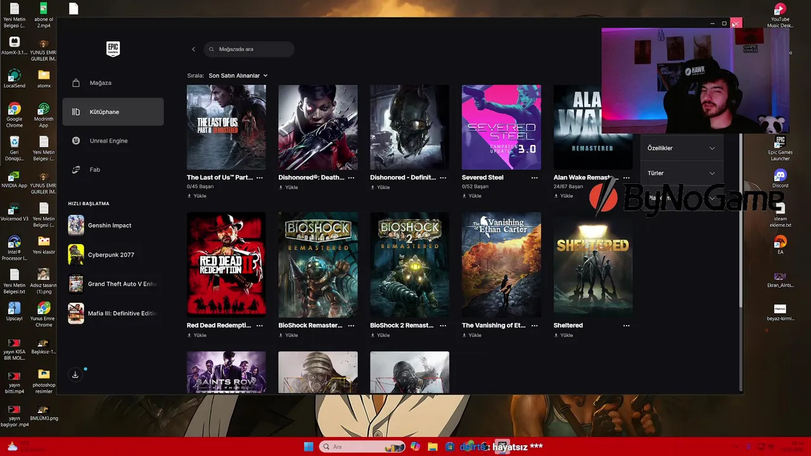Open Dishonored Definitive Edition cover
Screen dimensions: 811x456
pos(409,127)
